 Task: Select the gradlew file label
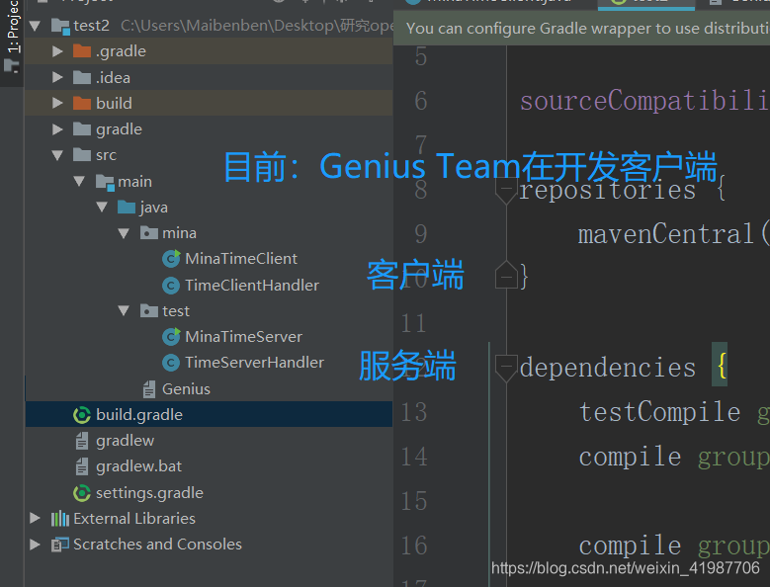(x=126, y=441)
